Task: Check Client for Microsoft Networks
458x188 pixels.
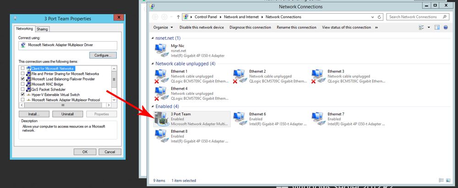Action: [x=23, y=68]
